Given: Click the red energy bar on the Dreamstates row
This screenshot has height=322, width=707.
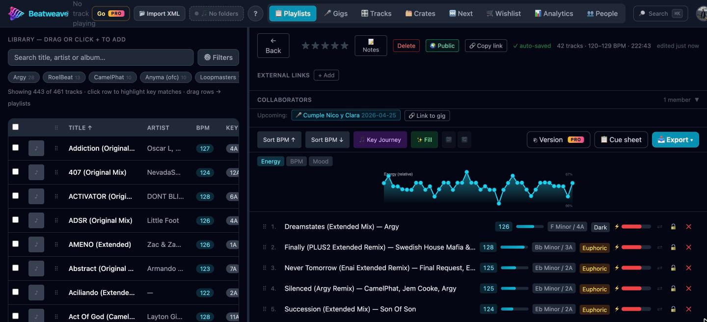Looking at the screenshot, I should [636, 227].
